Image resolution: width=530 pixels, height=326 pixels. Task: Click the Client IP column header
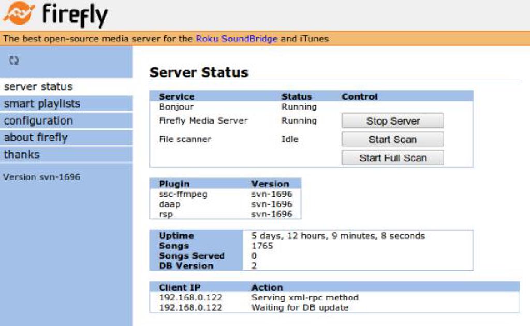(180, 288)
